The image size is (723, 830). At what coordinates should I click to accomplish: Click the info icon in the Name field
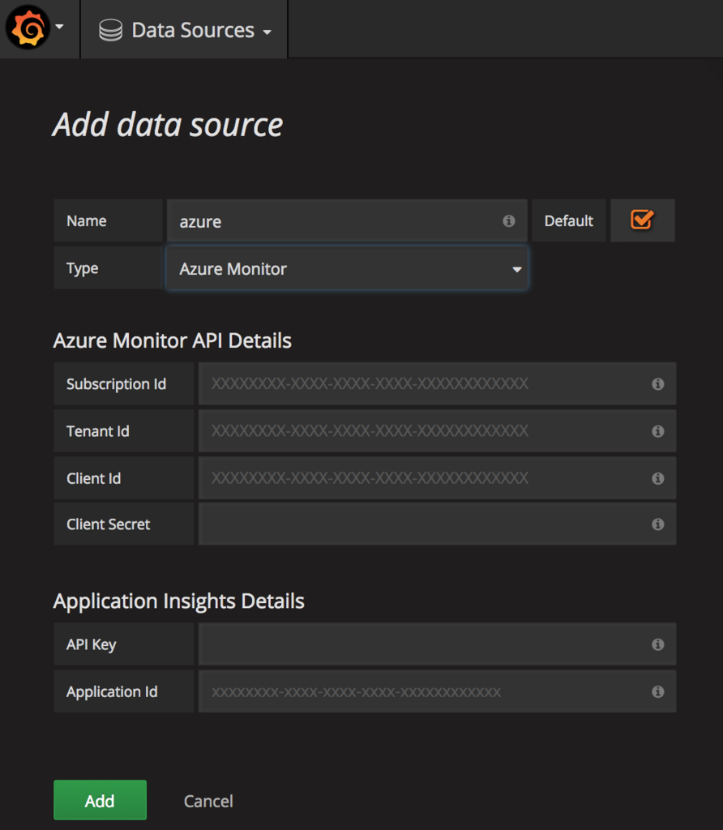509,220
